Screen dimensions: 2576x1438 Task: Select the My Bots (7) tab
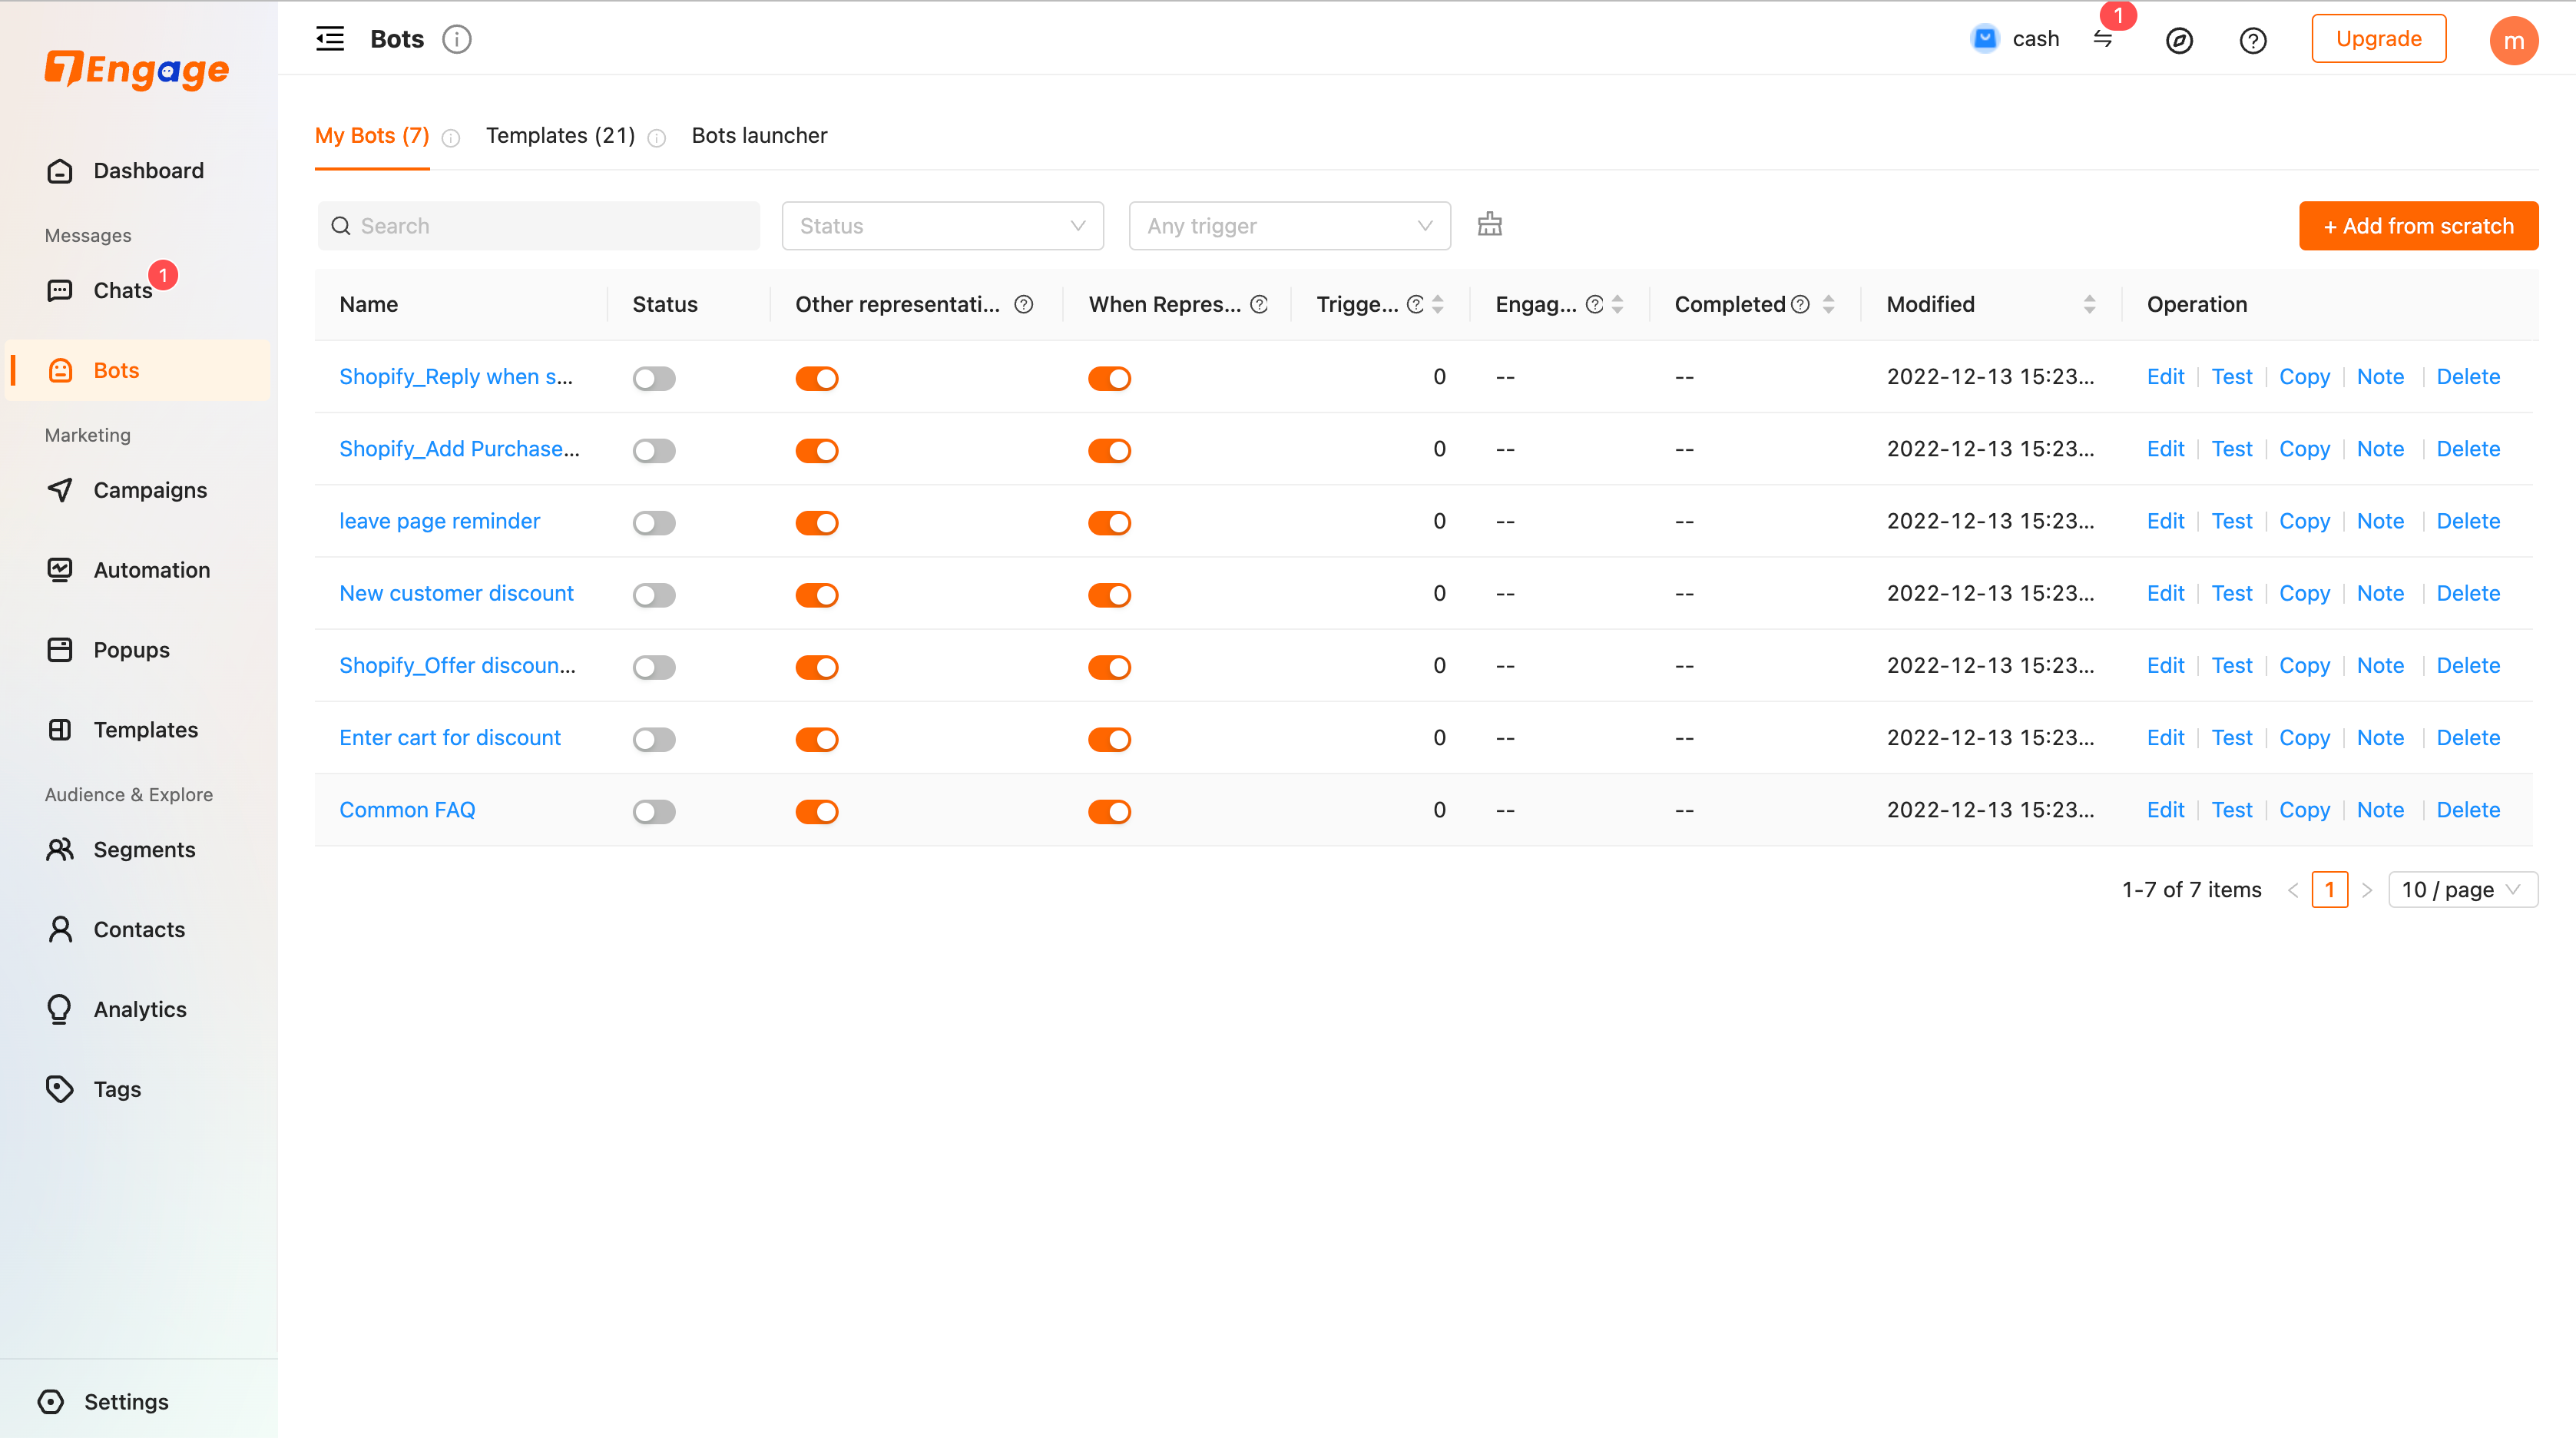pyautogui.click(x=372, y=135)
